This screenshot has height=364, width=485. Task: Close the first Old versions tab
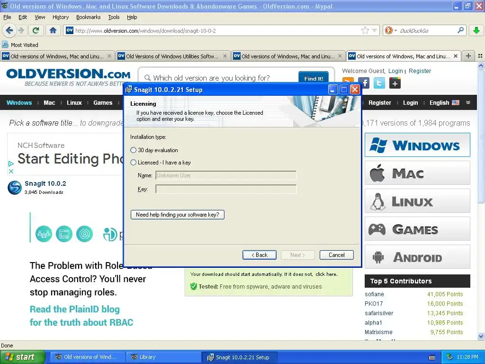pos(109,56)
